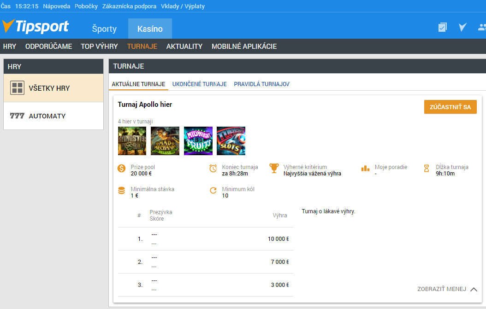Join the tournament with Zúčastniť sa button
486x309 pixels.
point(450,107)
